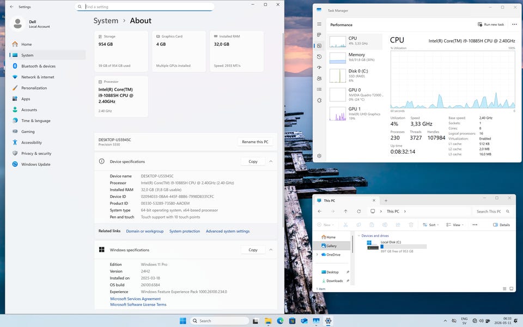The image size is (523, 327).
Task: Close the This PC tab in Explorer
Action: 374,201
